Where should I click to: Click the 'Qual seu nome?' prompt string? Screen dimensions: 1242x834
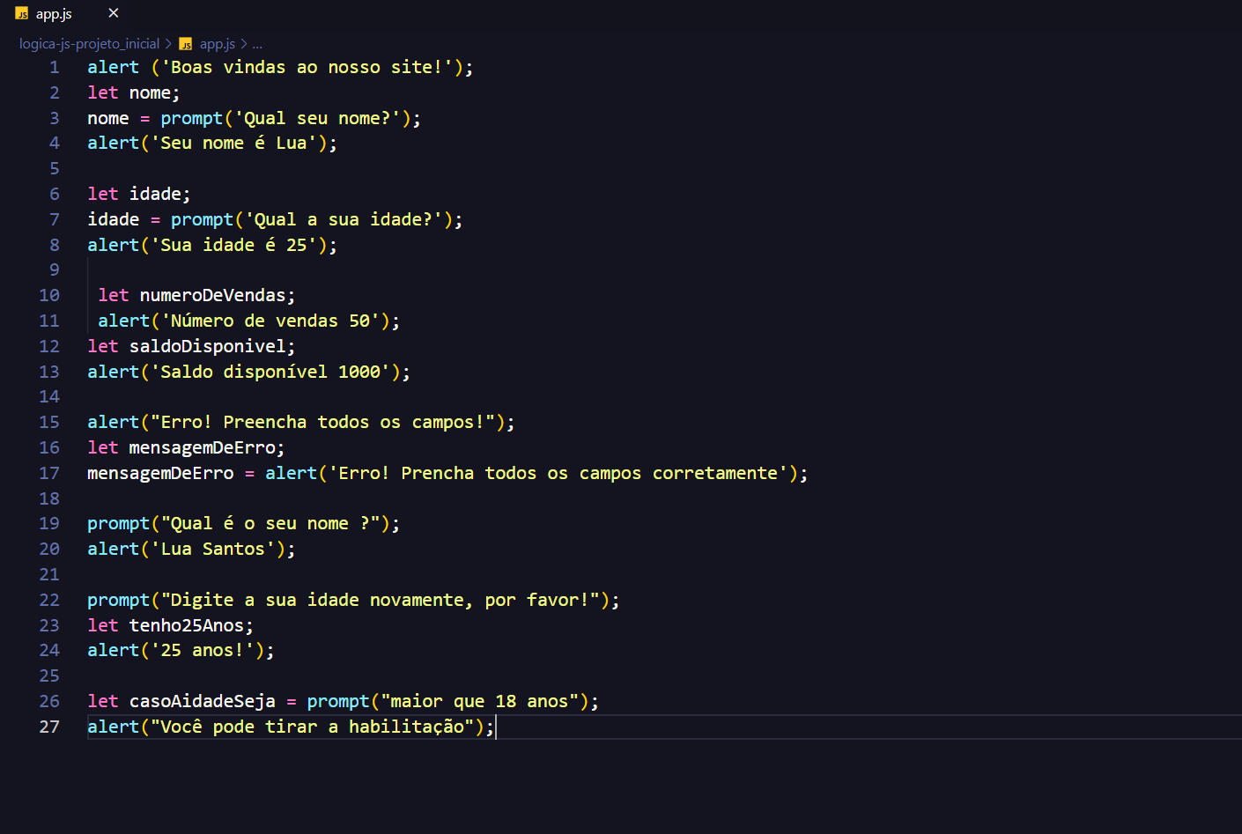coord(317,118)
